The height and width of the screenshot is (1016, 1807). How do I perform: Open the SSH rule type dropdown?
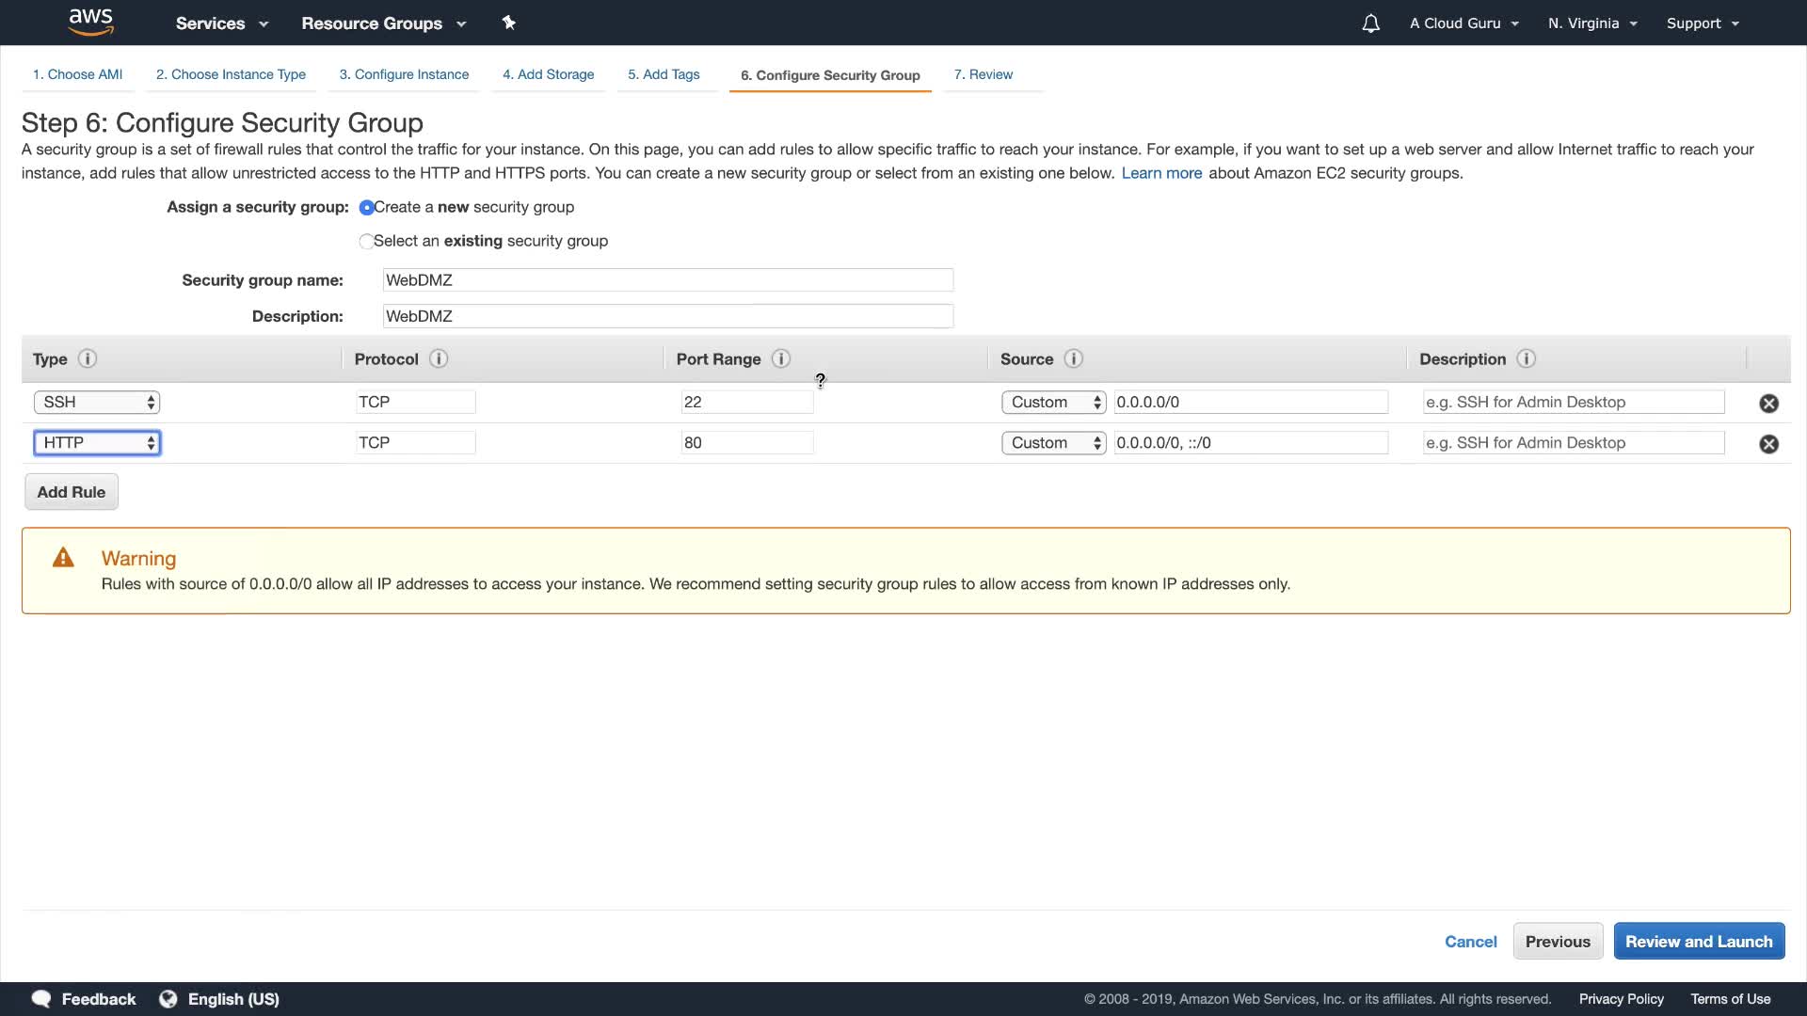coord(97,402)
